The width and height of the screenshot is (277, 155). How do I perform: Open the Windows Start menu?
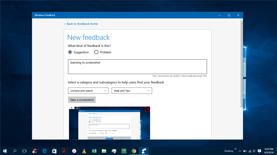tap(5, 151)
